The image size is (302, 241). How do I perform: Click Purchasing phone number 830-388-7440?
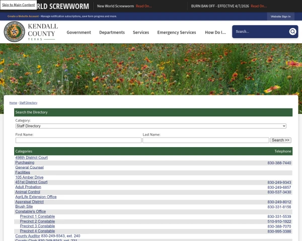click(x=279, y=163)
